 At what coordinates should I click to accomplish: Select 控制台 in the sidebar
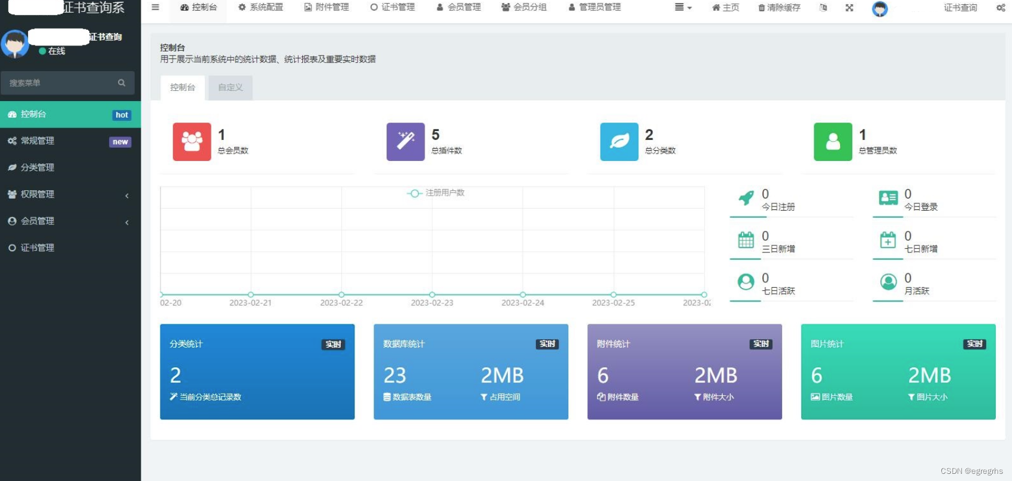coord(70,114)
